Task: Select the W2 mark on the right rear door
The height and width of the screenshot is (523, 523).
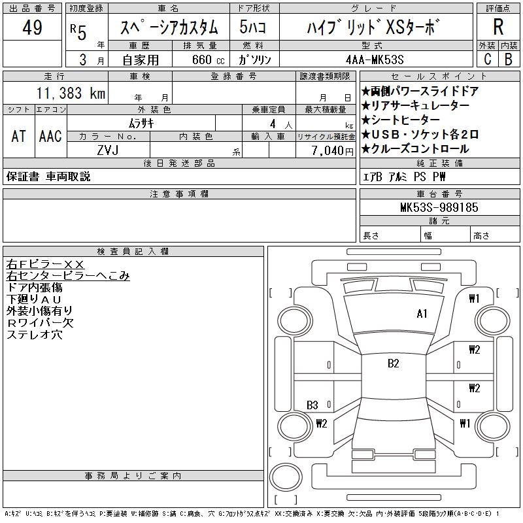Action: pyautogui.click(x=475, y=388)
